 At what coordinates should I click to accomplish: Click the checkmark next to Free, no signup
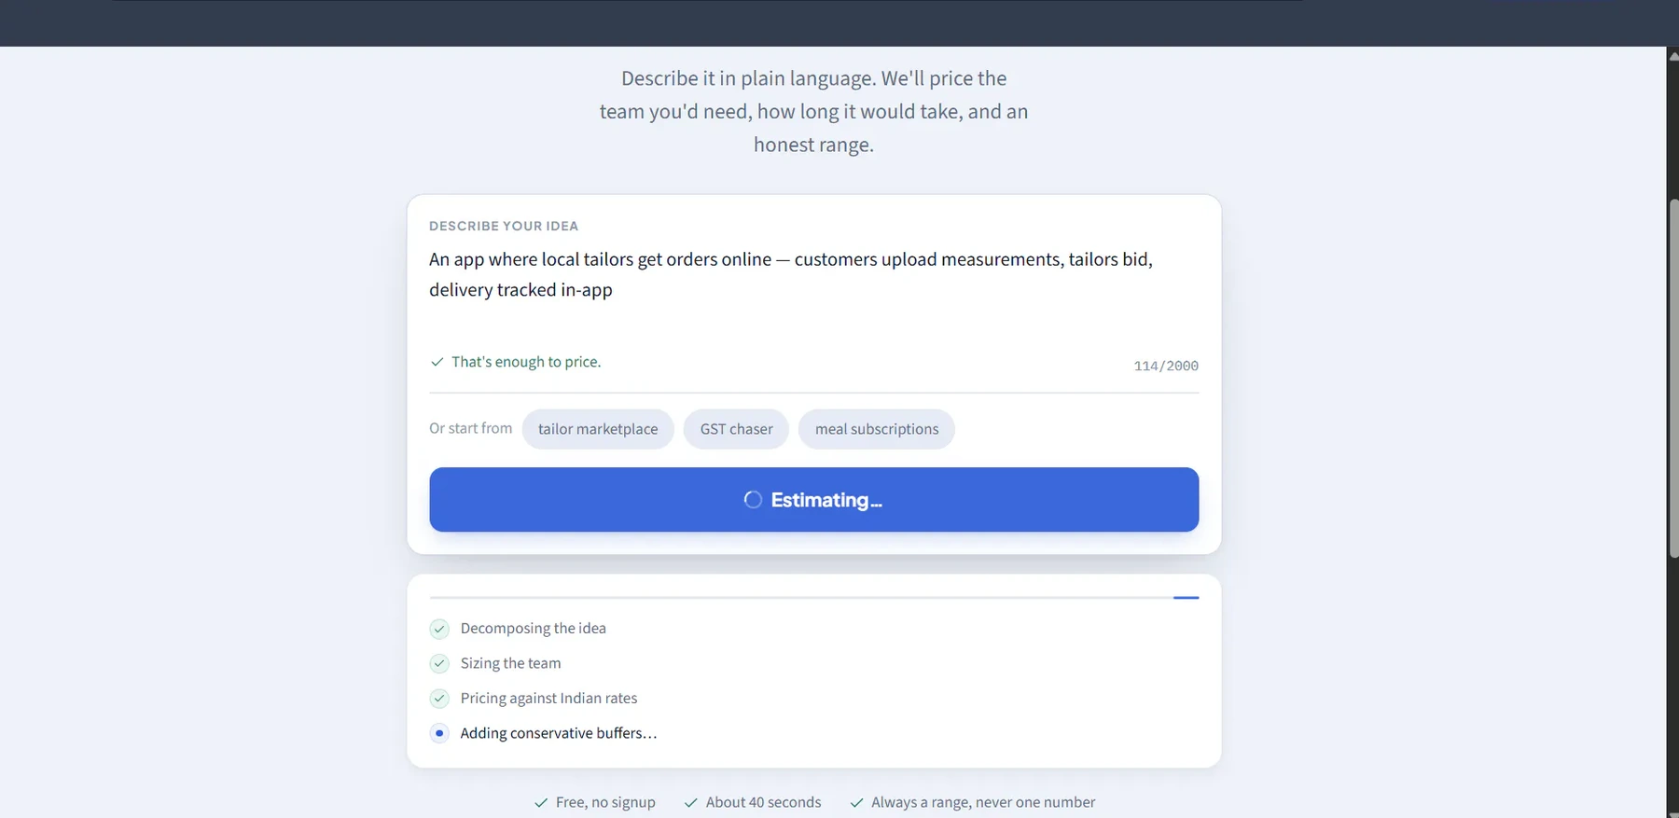(541, 803)
